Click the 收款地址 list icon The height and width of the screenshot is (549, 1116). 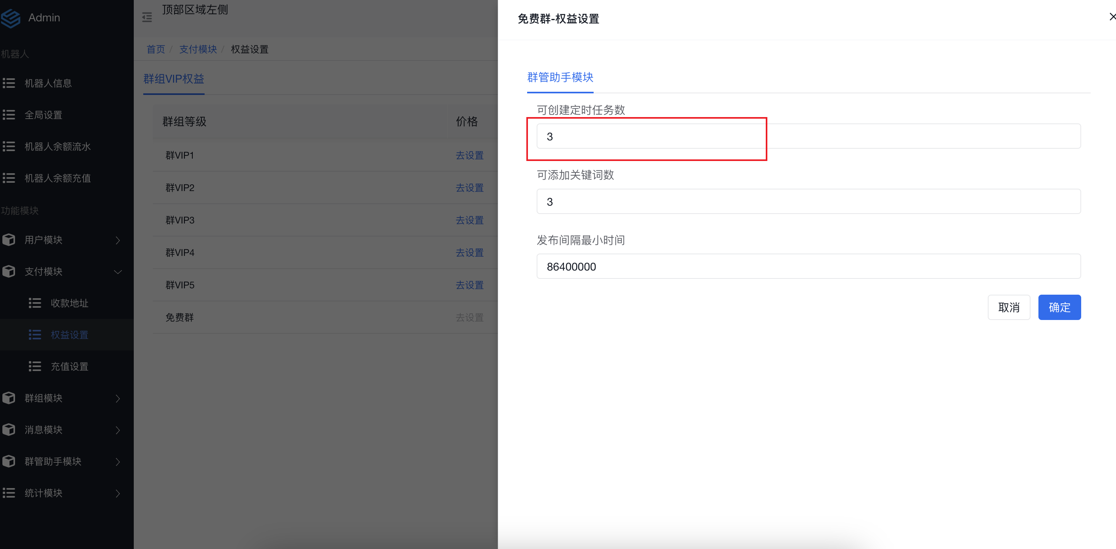[x=35, y=303]
